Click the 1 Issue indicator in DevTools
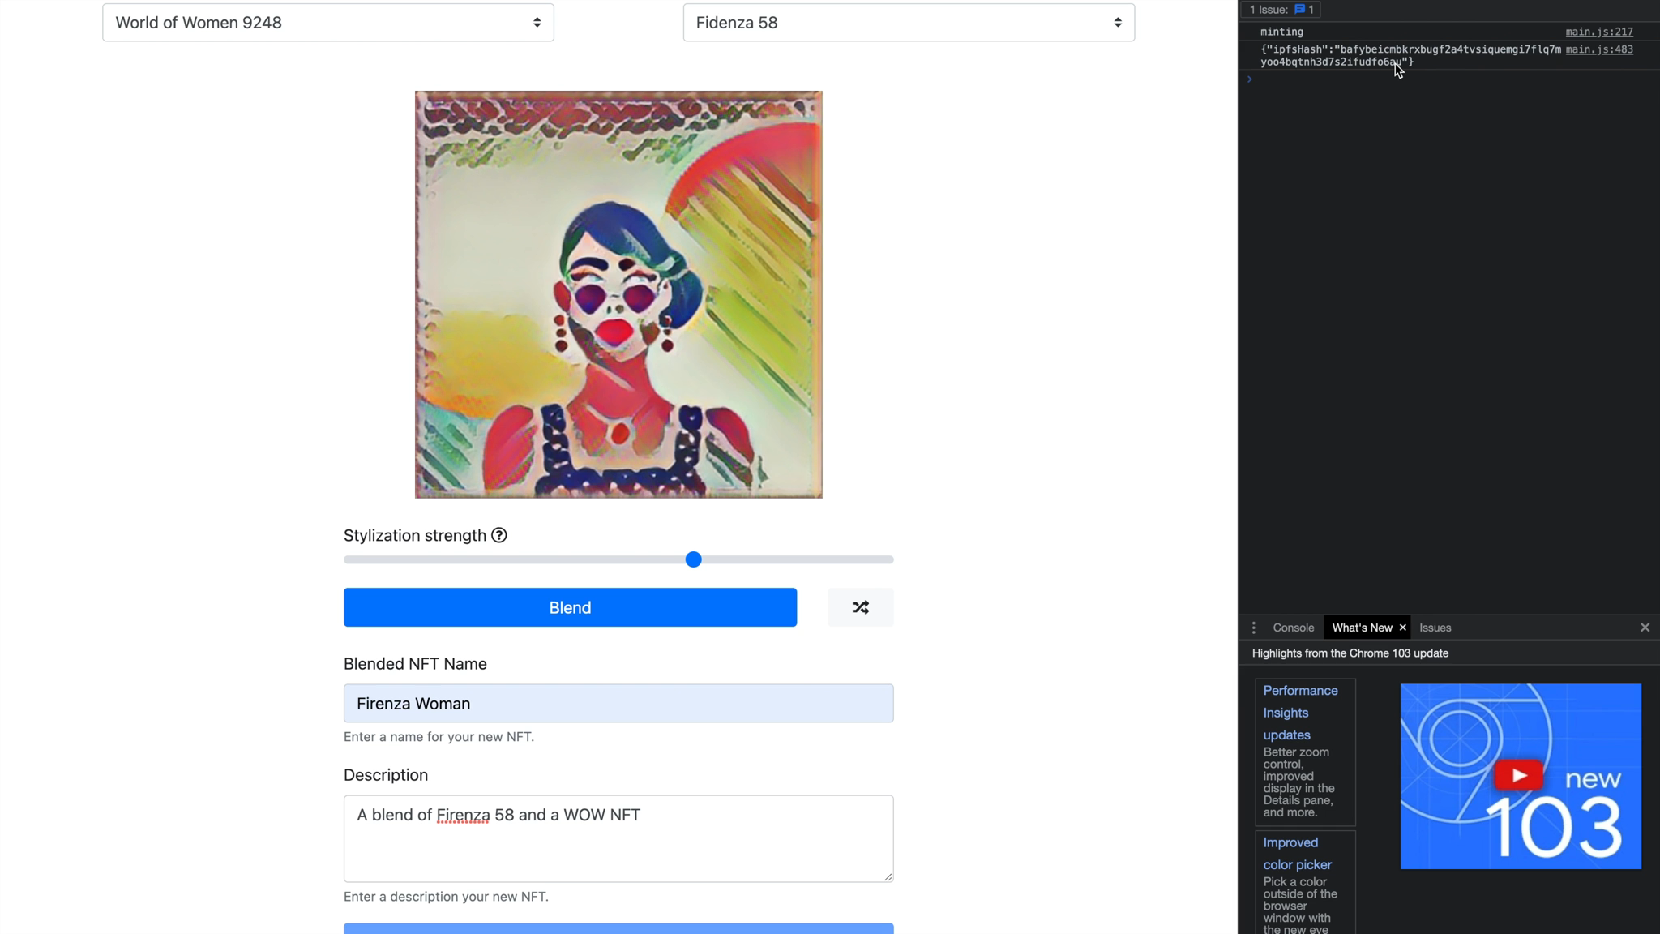 [1281, 10]
